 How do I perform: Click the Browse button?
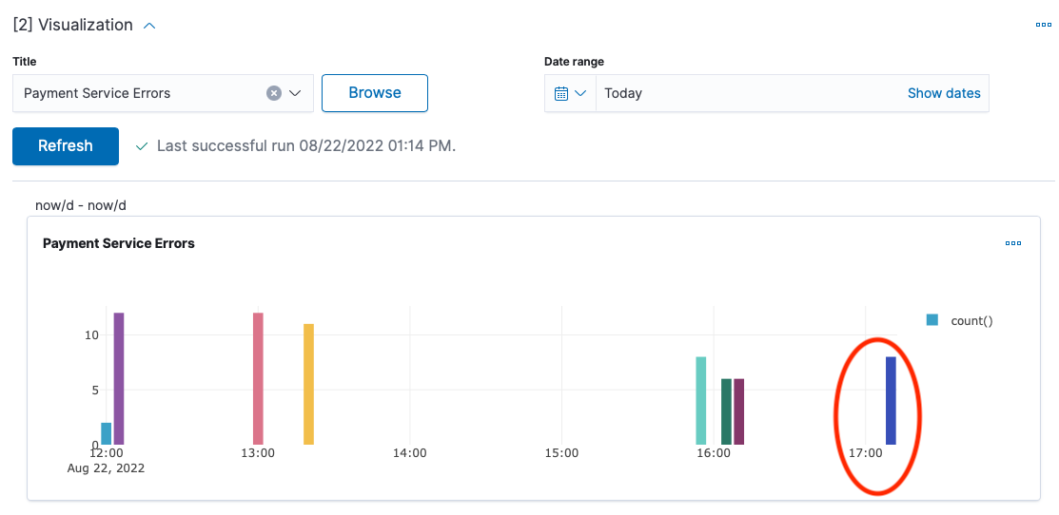click(375, 93)
